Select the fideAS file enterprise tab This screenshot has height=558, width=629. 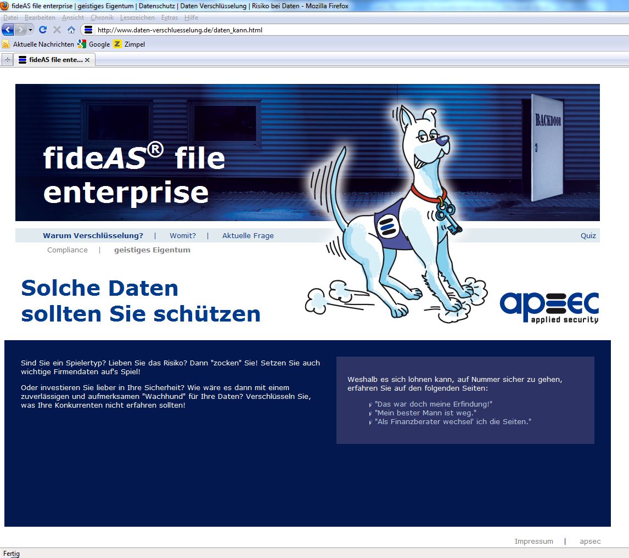(x=54, y=60)
